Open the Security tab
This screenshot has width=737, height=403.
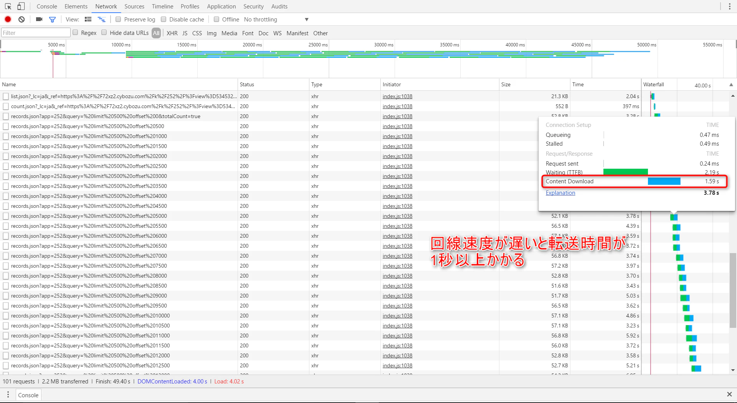point(253,7)
